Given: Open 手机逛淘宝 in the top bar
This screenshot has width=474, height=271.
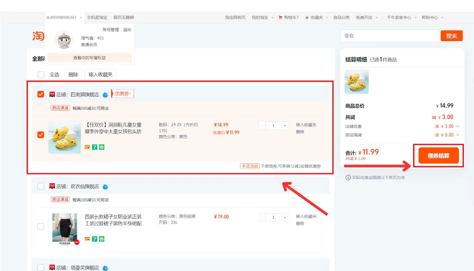Looking at the screenshot, I should (x=97, y=17).
